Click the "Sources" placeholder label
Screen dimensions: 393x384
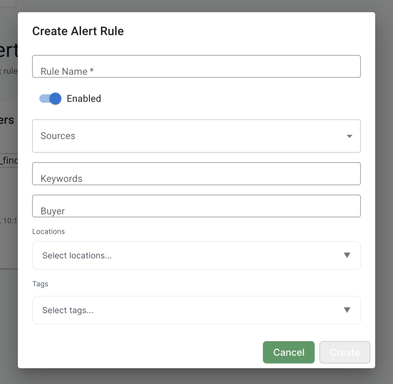(x=58, y=136)
